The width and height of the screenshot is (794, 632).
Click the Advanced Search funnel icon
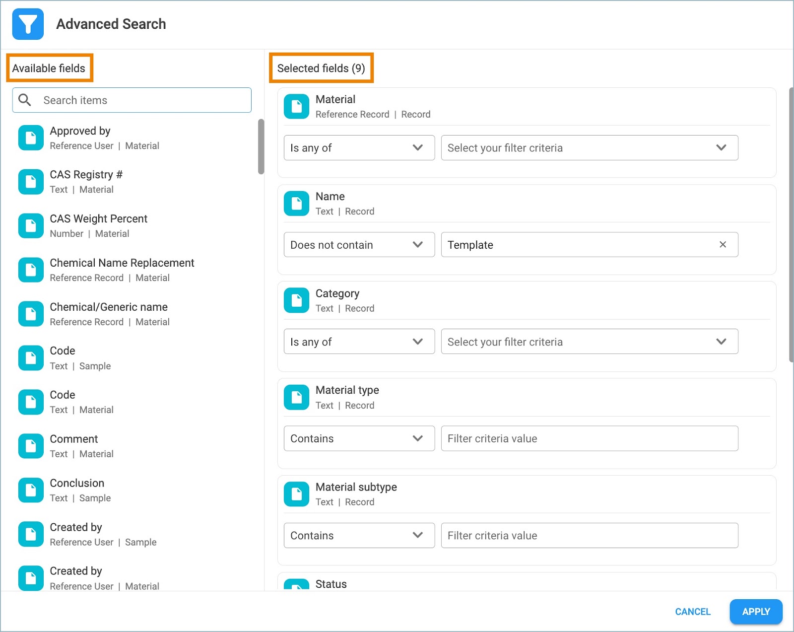click(28, 24)
